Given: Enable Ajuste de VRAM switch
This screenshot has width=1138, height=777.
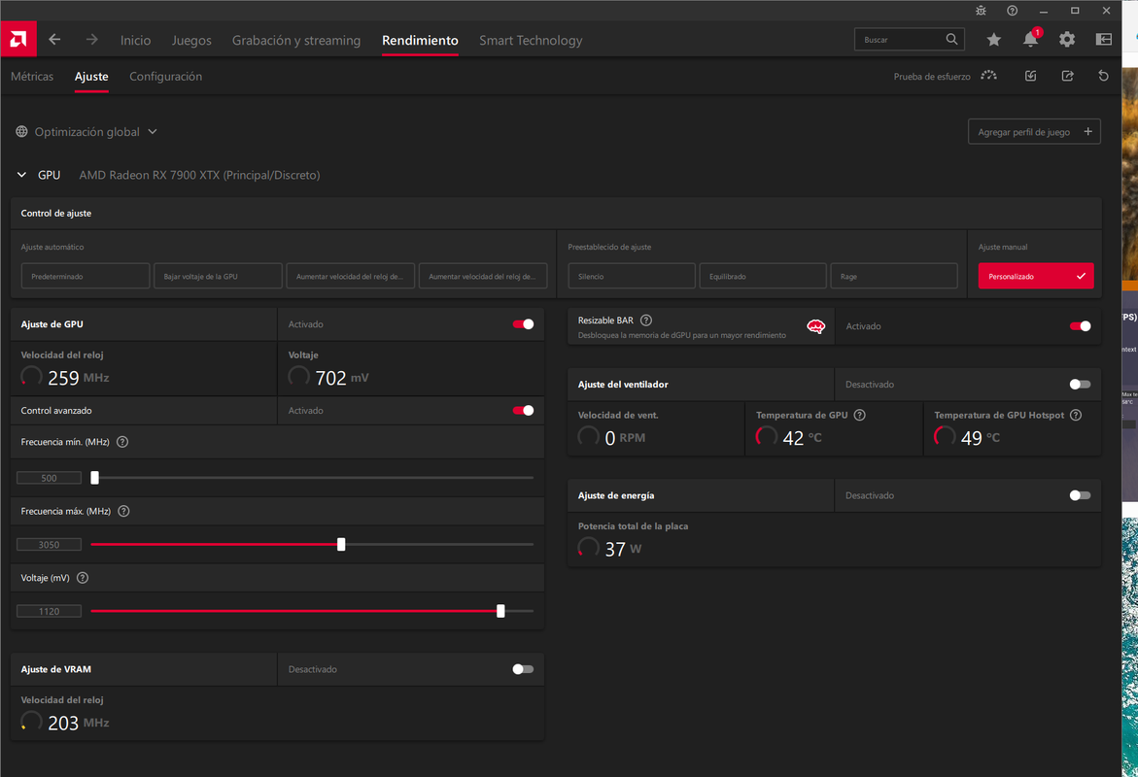Looking at the screenshot, I should pyautogui.click(x=523, y=669).
